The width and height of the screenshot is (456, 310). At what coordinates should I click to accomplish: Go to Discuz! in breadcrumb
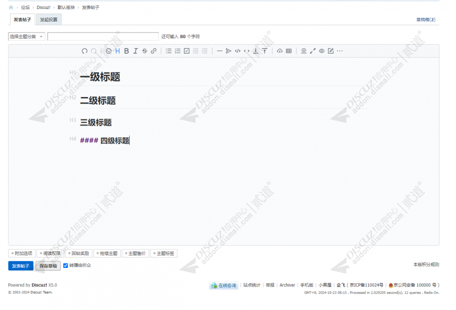tap(43, 8)
